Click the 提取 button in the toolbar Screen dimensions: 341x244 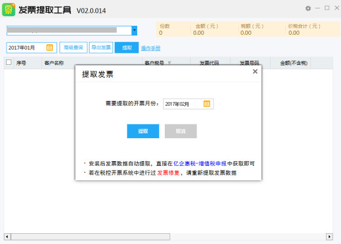coord(127,47)
